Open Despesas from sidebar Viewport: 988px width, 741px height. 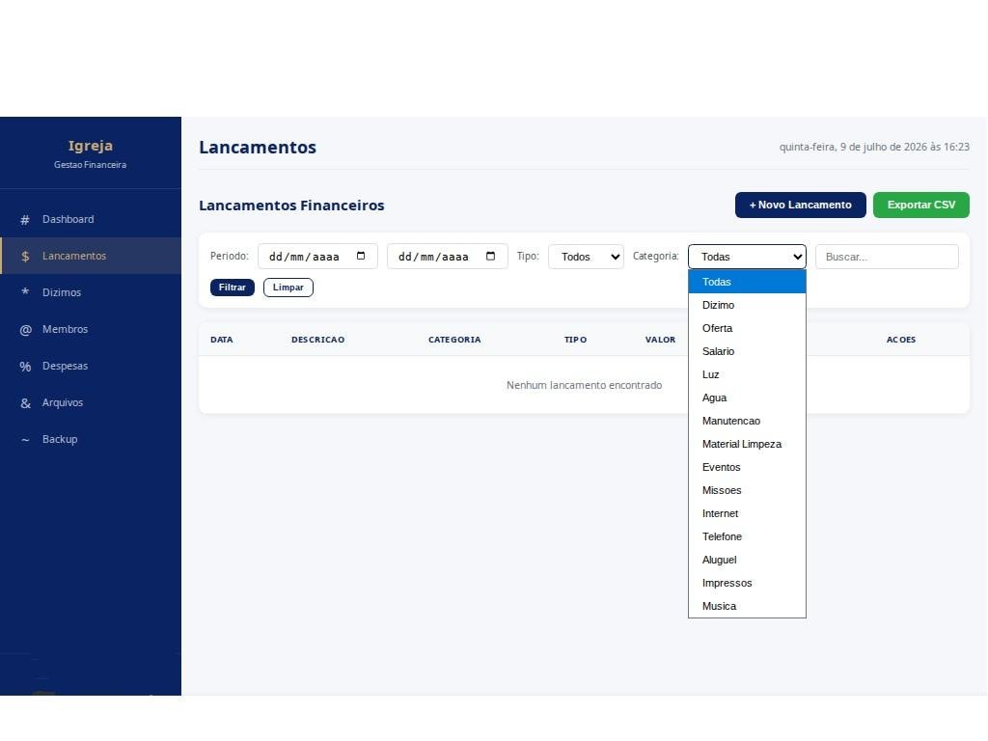tap(91, 366)
